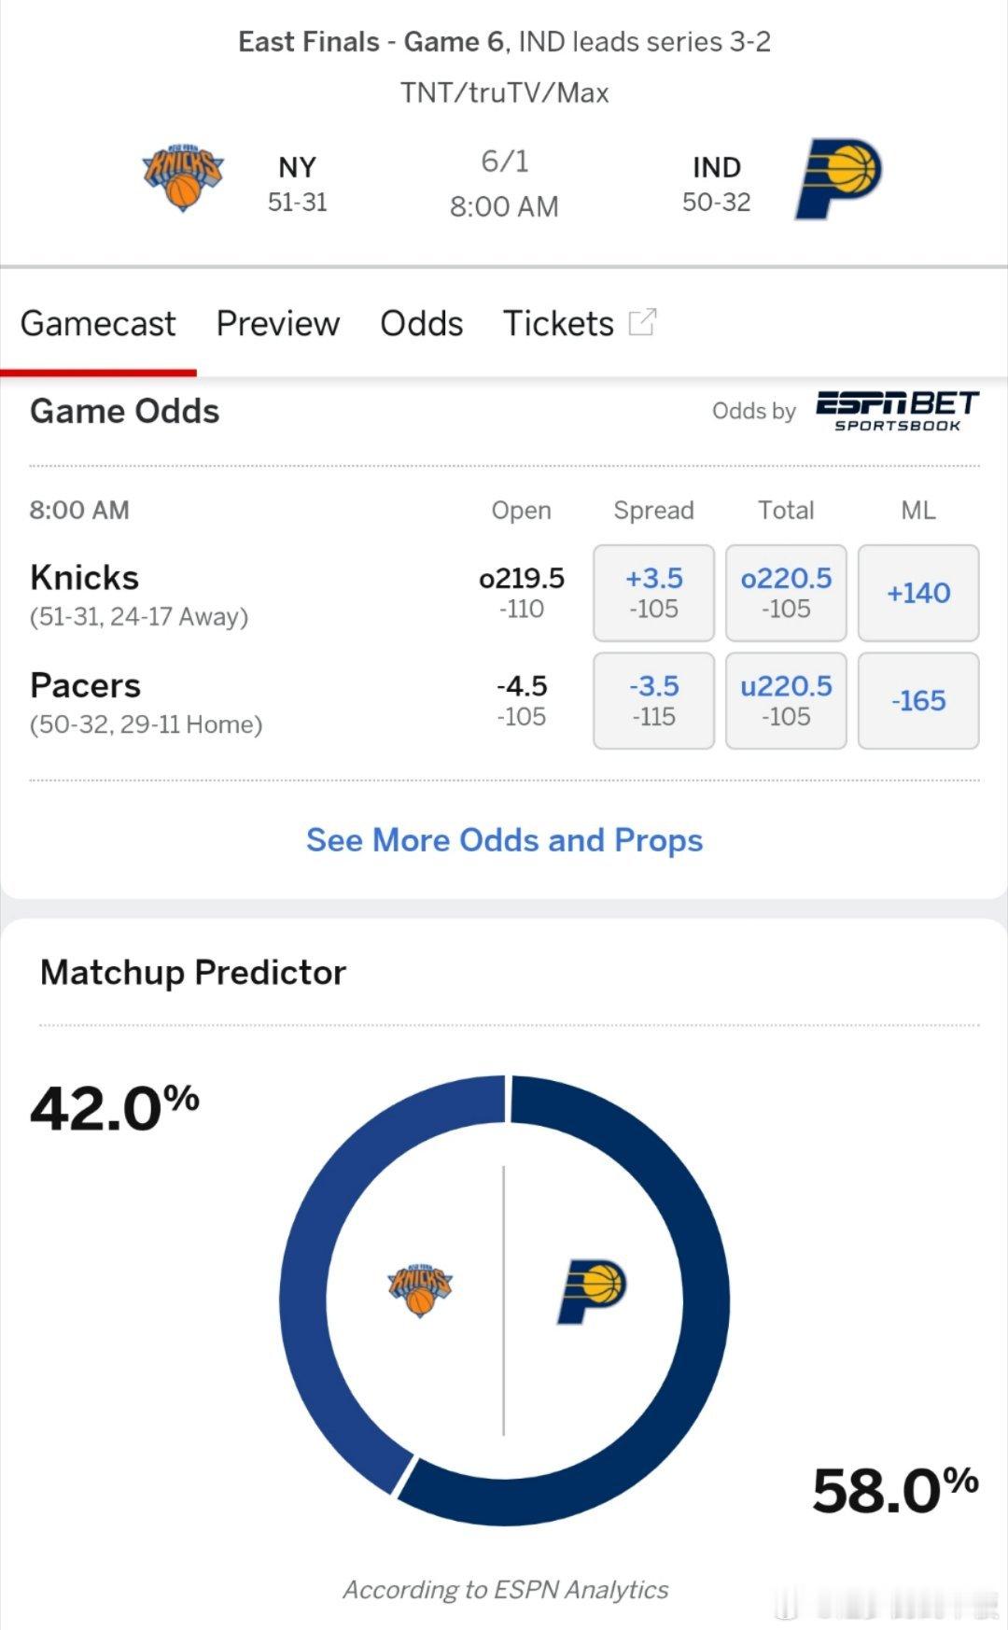Image resolution: width=1008 pixels, height=1630 pixels.
Task: Tap the Knicks logo in the game header
Action: coord(183,177)
